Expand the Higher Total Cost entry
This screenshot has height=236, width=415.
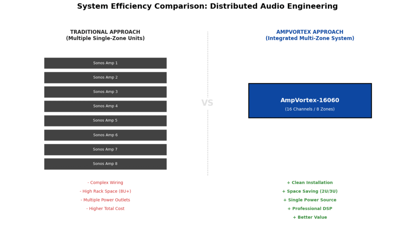(x=105, y=208)
